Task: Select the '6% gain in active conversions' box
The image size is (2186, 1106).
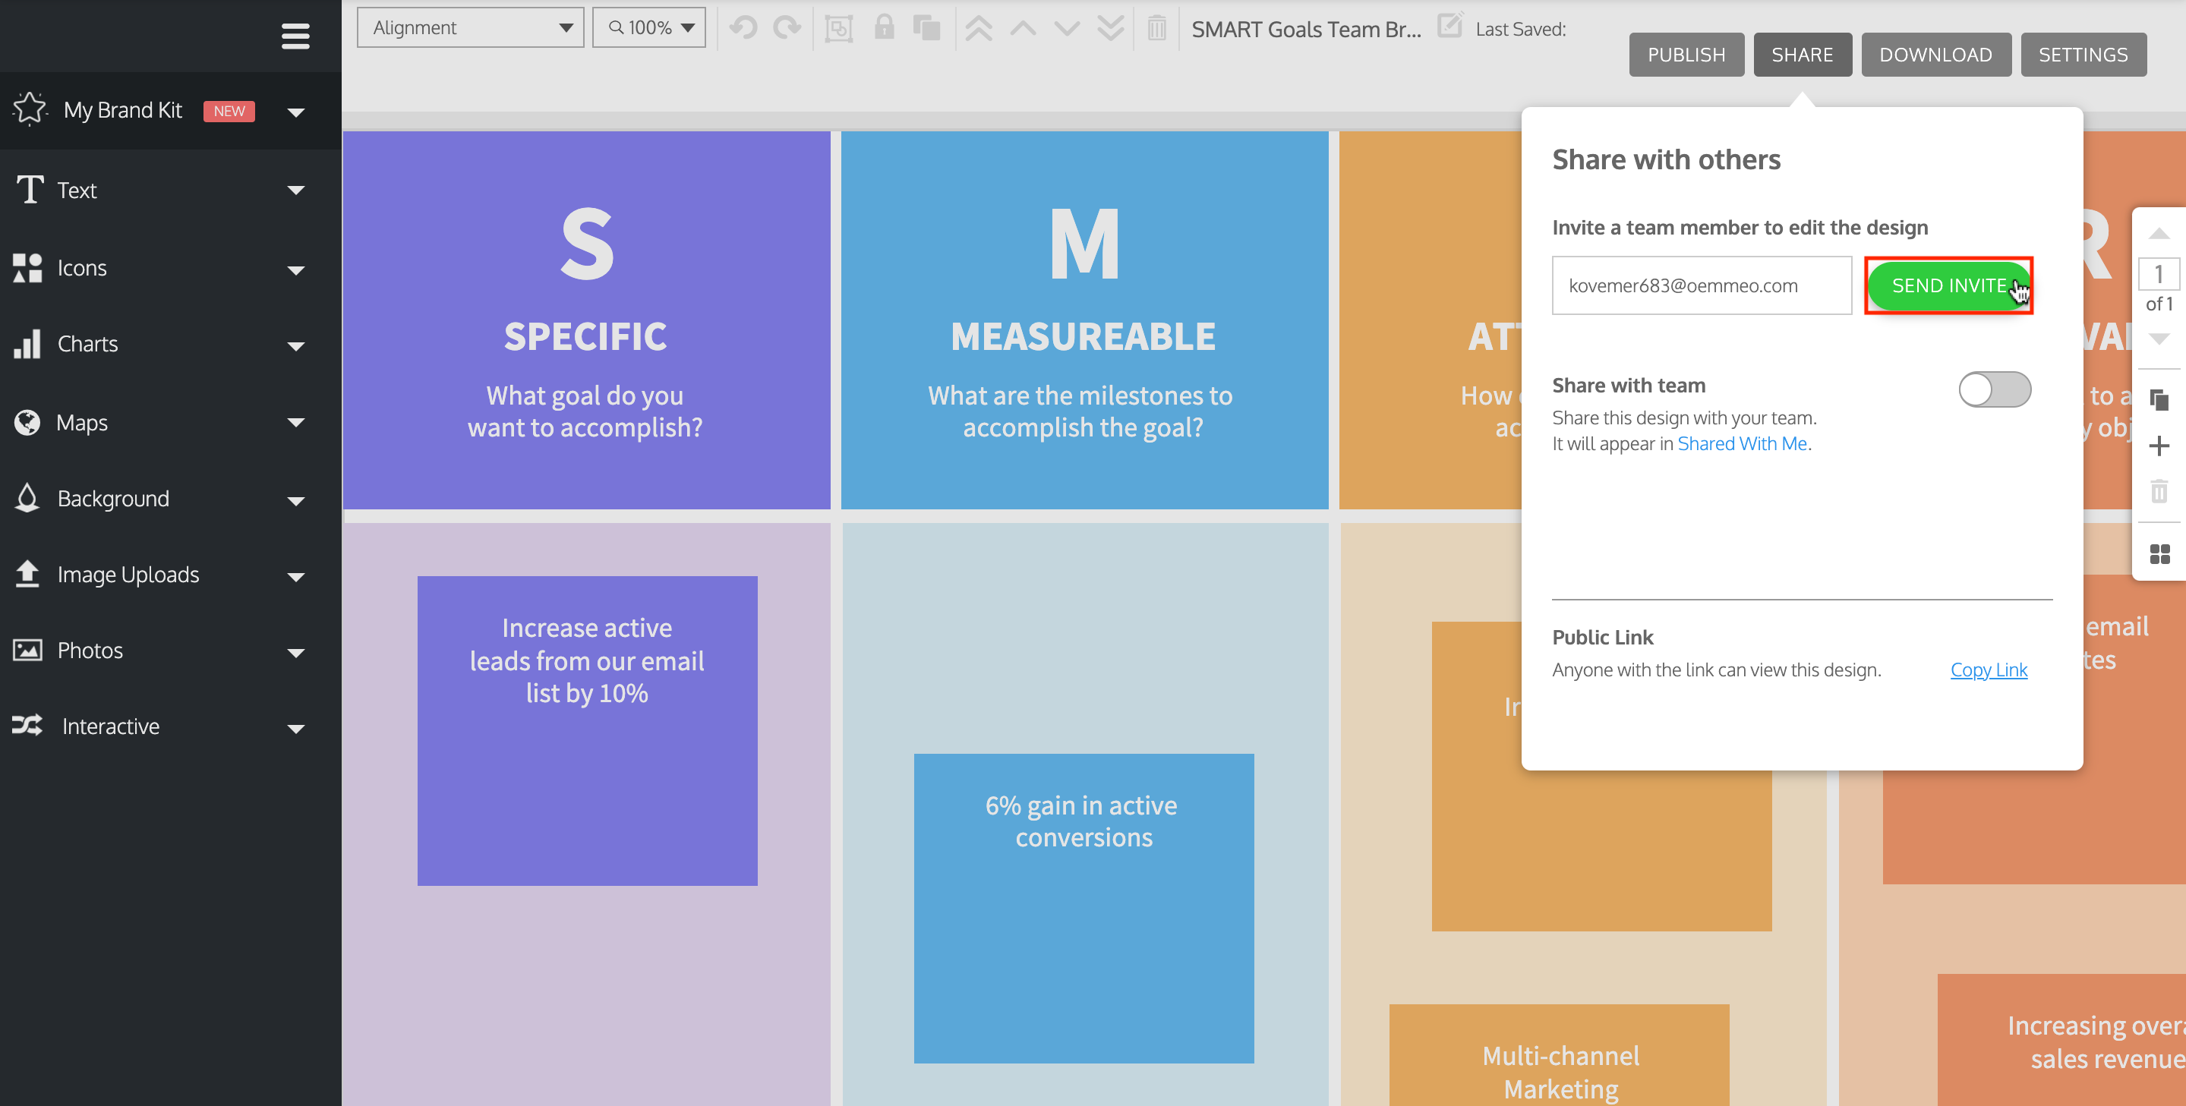Action: coord(1084,908)
